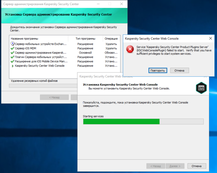
Task: Click the Повторить button in error dialog
Action: tap(158, 71)
